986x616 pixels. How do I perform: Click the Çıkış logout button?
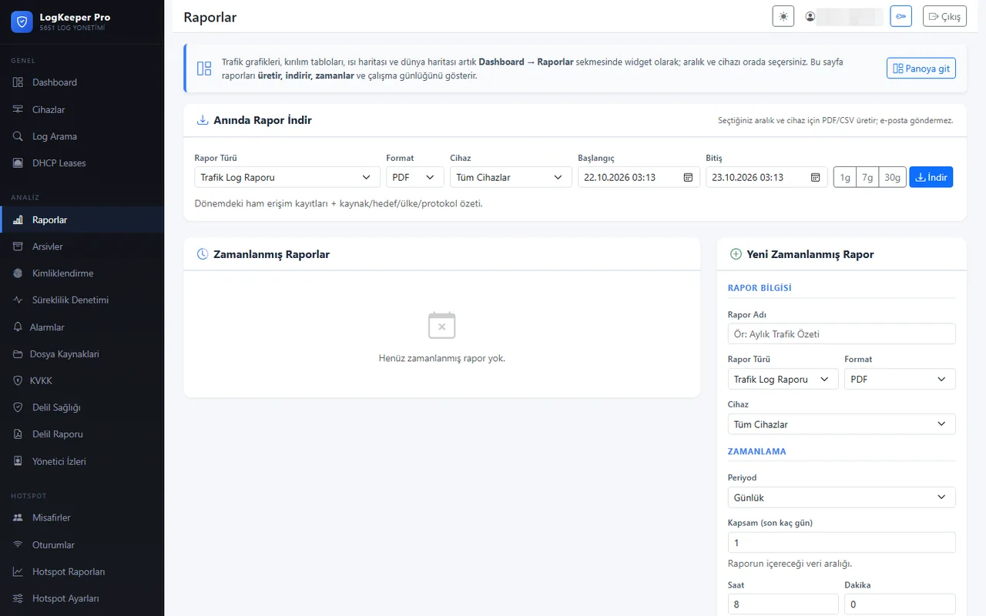coord(944,16)
